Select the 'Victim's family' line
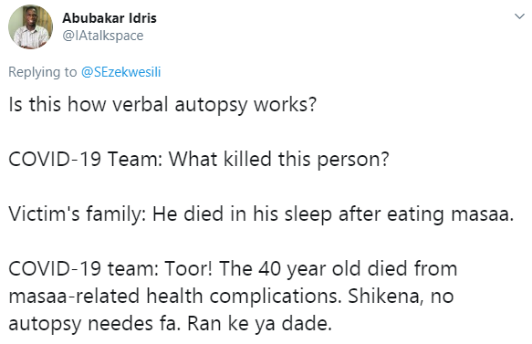The image size is (532, 344). [261, 214]
